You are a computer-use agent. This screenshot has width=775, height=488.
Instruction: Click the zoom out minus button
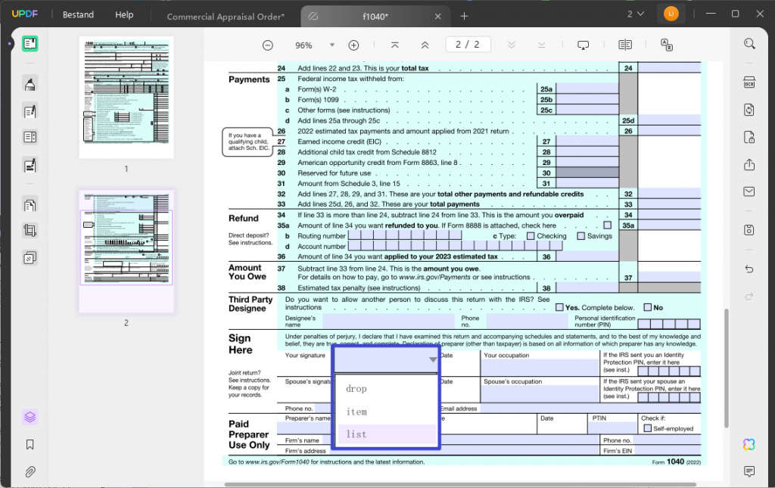coord(268,45)
